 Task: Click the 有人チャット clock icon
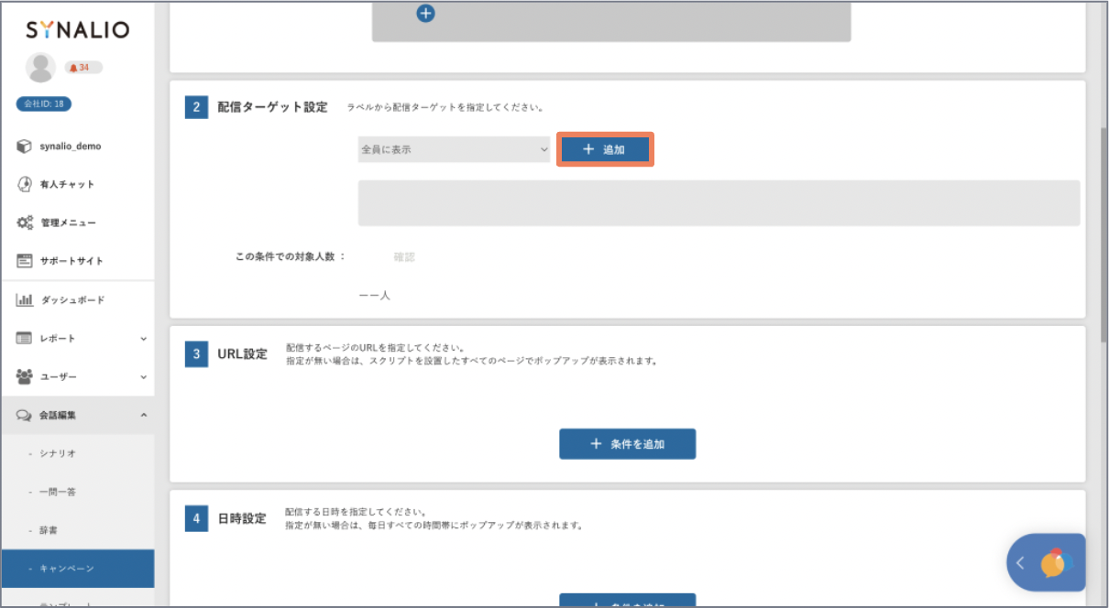[x=25, y=184]
